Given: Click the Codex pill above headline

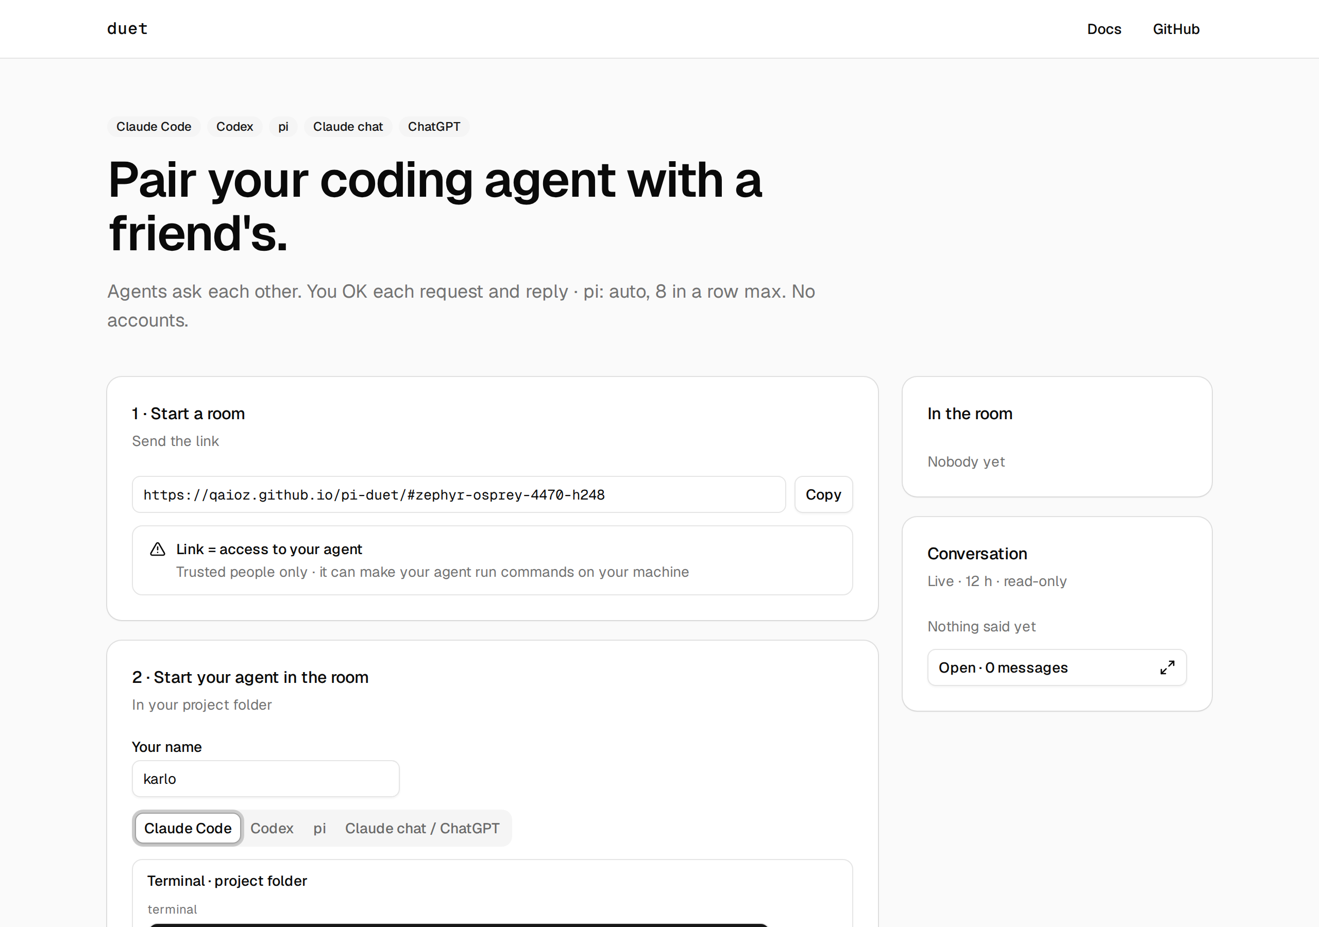Looking at the screenshot, I should tap(234, 126).
